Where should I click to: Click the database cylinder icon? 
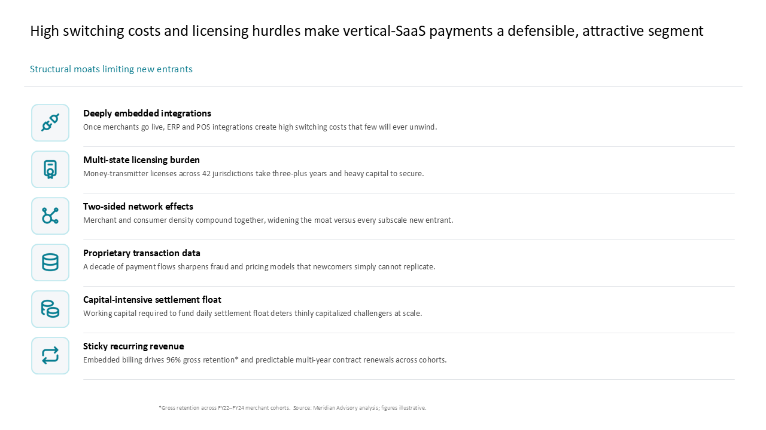coord(50,263)
